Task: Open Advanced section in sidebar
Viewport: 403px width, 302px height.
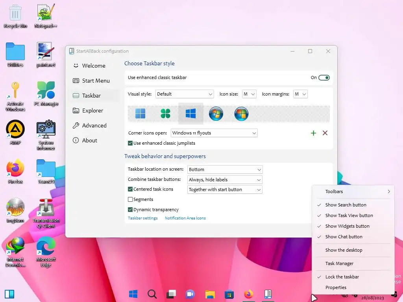Action: click(94, 125)
